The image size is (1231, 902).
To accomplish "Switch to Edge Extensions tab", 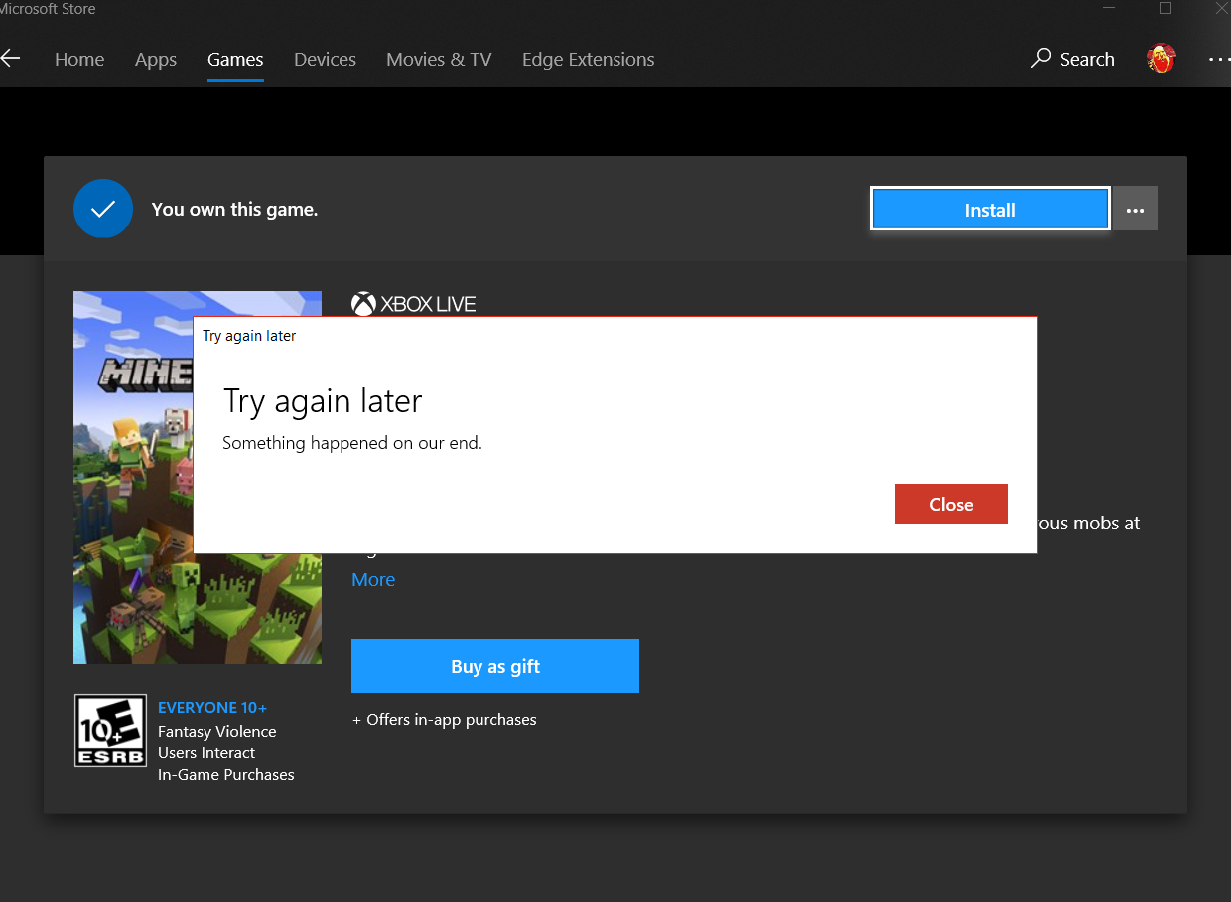I will tap(589, 60).
